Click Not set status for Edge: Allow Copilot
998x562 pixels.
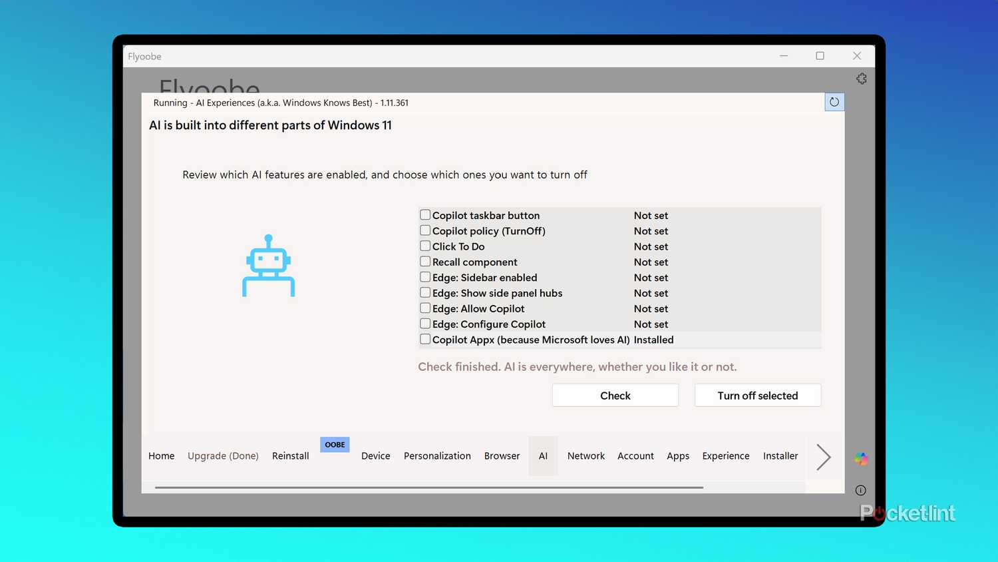(651, 309)
